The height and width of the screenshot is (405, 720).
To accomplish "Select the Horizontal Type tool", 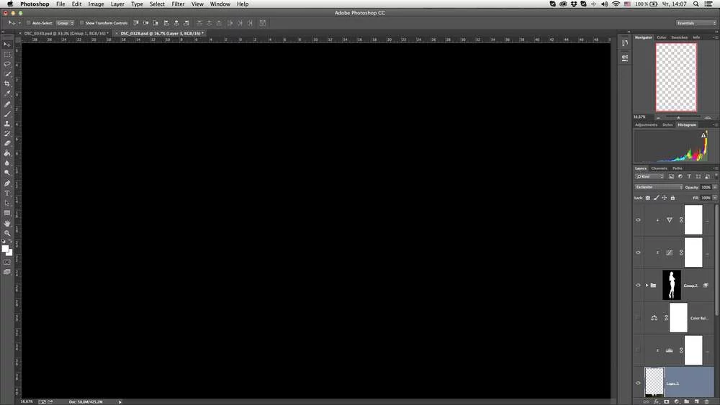I will 7,193.
